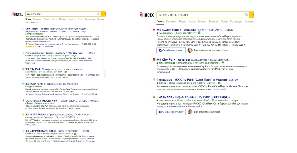This screenshot has height=153, width=297.
Task: Open the 'Офис продаж ЖК City Park' result
Action: click(62, 101)
